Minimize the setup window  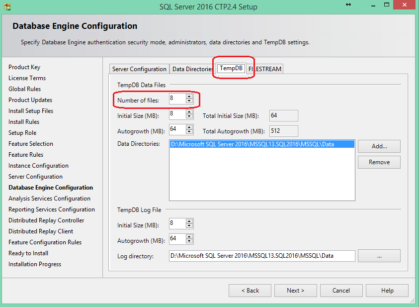(x=373, y=5)
